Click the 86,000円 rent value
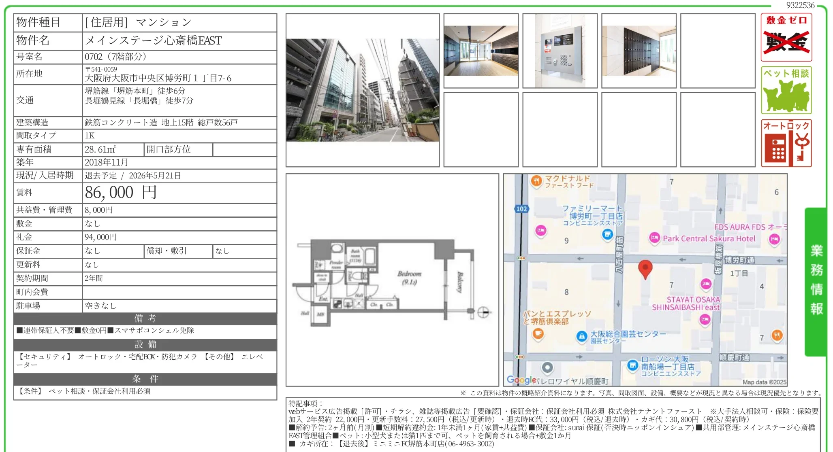 tap(121, 193)
